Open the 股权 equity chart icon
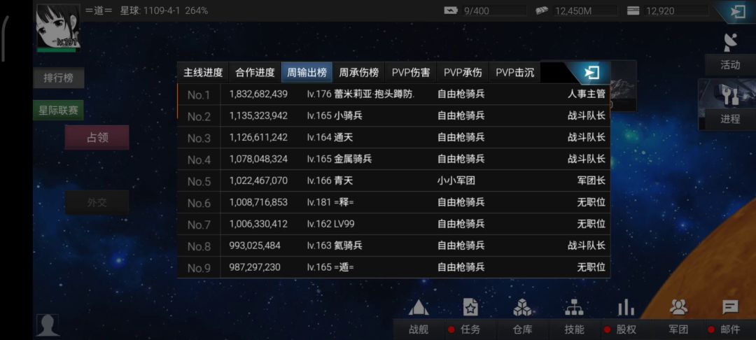This screenshot has width=756, height=340. click(x=626, y=309)
